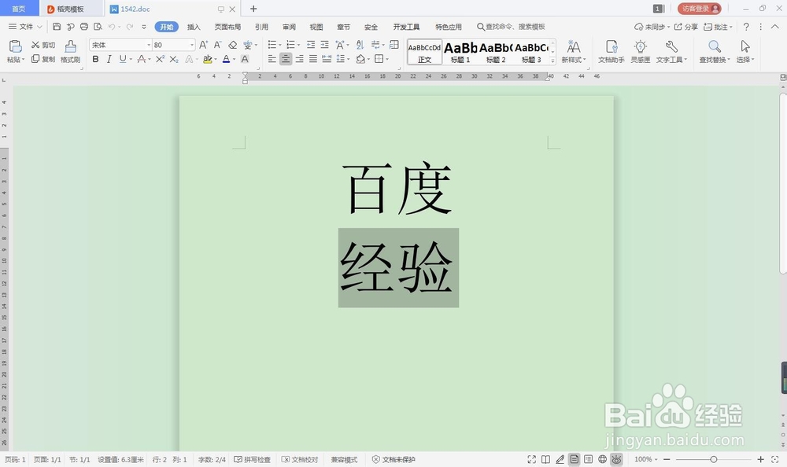Click the search commands field (查找命令)

coord(511,27)
